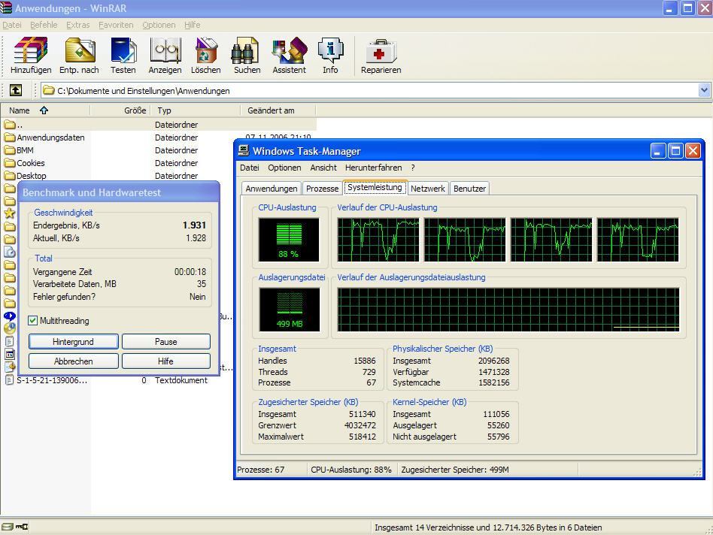Open WinRAR Befehle menu

(44, 25)
